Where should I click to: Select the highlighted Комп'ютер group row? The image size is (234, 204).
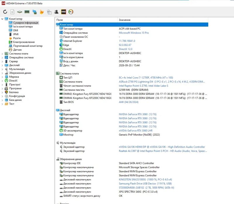point(132,25)
